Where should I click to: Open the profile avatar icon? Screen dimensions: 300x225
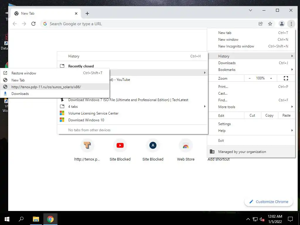(282, 24)
